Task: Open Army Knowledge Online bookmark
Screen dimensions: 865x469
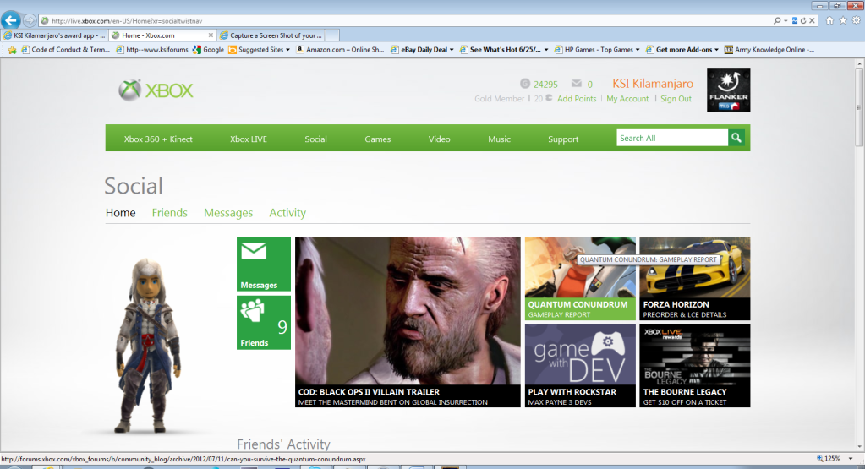Action: click(769, 50)
